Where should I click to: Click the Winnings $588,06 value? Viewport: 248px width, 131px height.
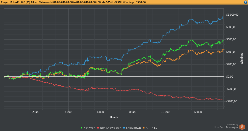click(x=141, y=2)
